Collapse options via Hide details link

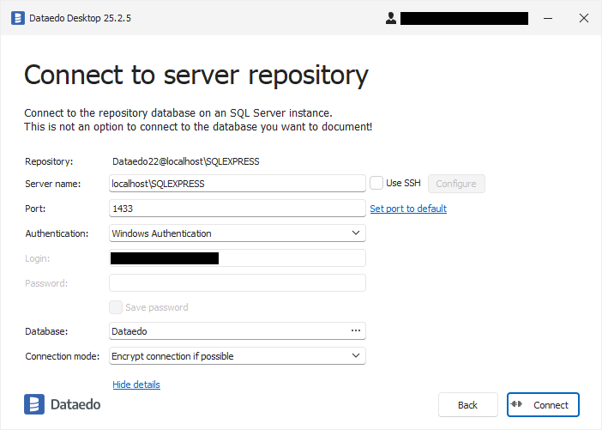(x=136, y=385)
